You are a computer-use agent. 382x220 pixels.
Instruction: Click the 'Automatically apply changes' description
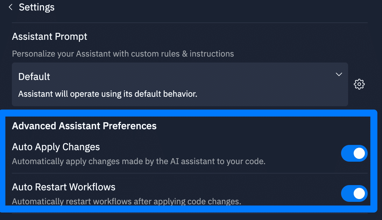pos(139,162)
